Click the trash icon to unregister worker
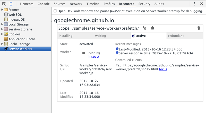The height and width of the screenshot is (113, 206). [x=199, y=28]
